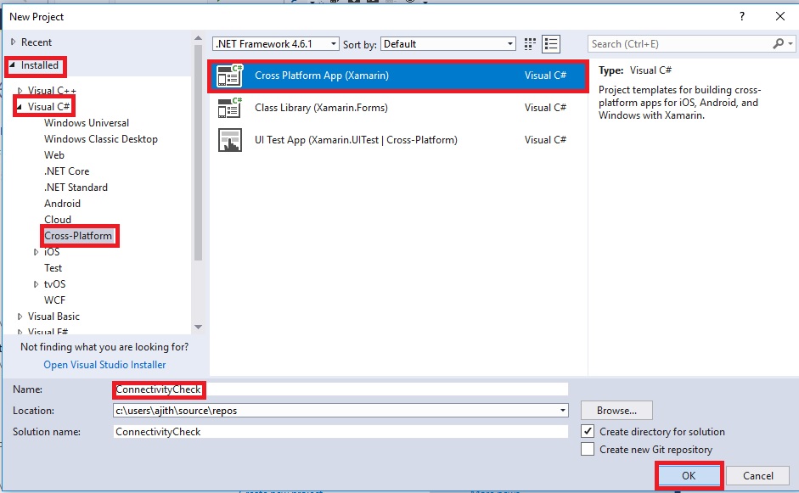This screenshot has height=493, width=799.
Task: Switch to medium icons list view
Action: pos(551,44)
